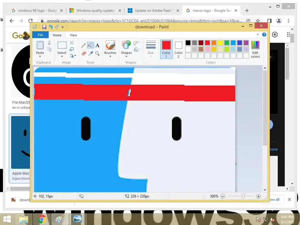
Task: Click the Windows Start button
Action: point(7,219)
